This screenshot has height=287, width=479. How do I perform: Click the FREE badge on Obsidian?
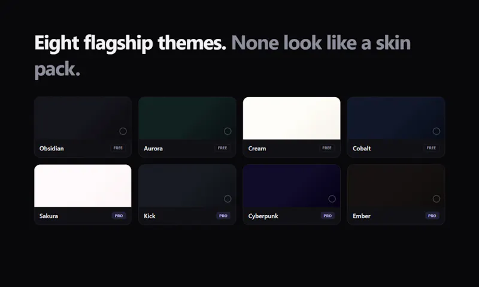(118, 148)
